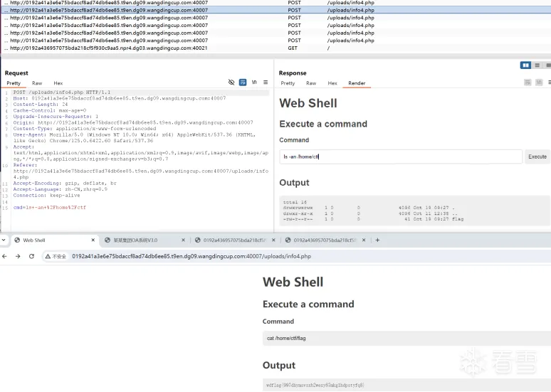Select the side-by-side layout icon

click(525, 65)
